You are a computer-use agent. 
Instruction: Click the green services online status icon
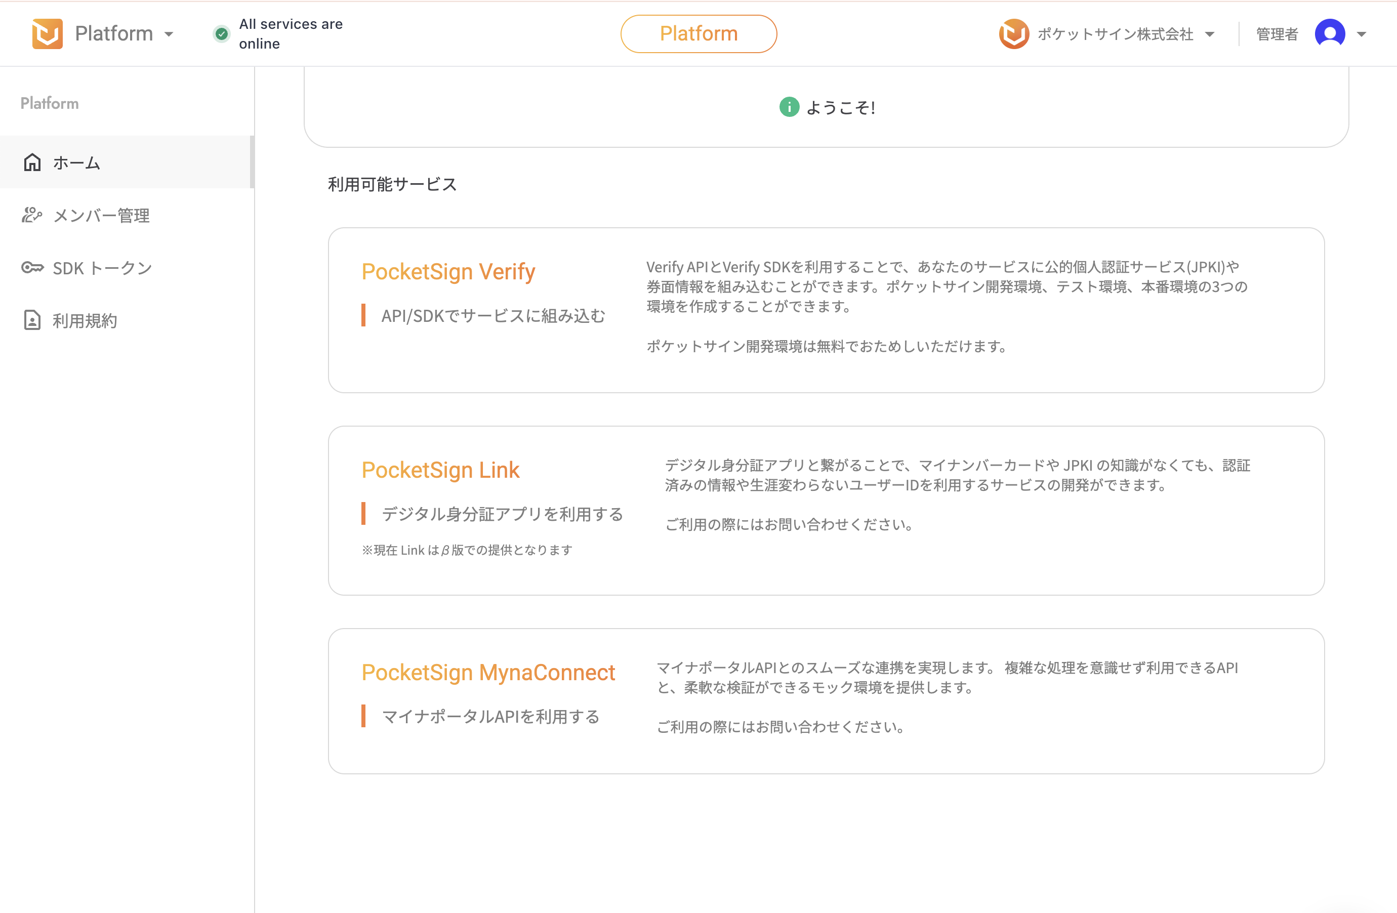pos(221,34)
